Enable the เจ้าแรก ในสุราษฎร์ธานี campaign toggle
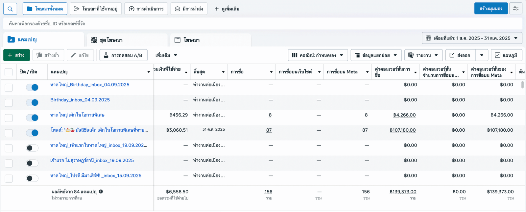 32,163
